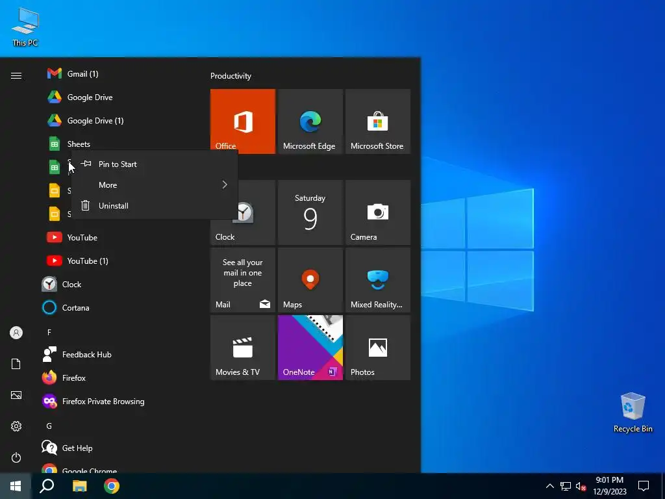Open Clock in the app list
The image size is (665, 499).
click(119, 284)
